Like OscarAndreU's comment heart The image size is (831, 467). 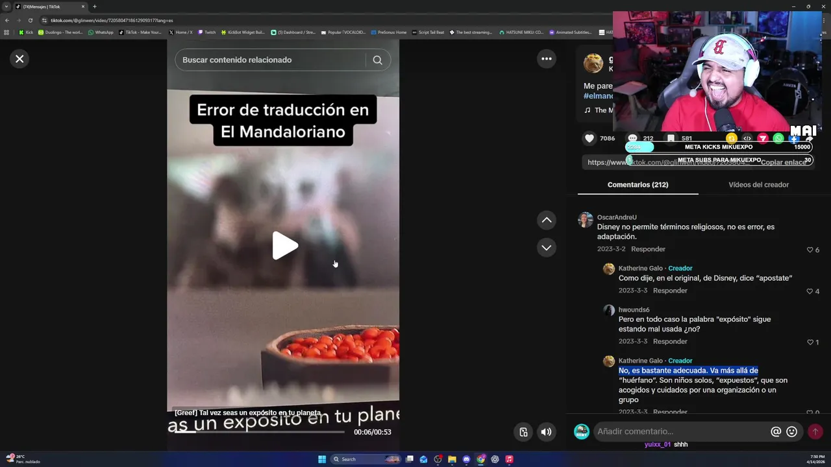[810, 250]
